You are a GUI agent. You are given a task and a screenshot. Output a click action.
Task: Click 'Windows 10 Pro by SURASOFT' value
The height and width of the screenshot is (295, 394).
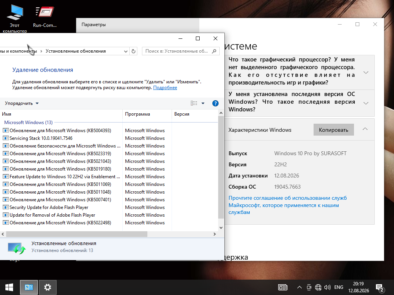311,153
